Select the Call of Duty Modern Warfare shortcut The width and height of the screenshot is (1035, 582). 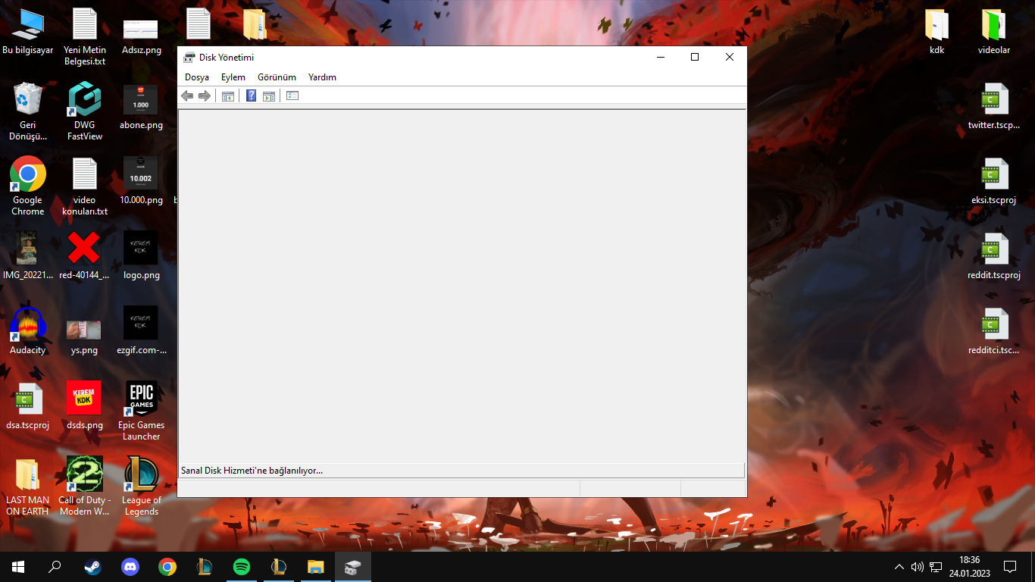coord(85,487)
